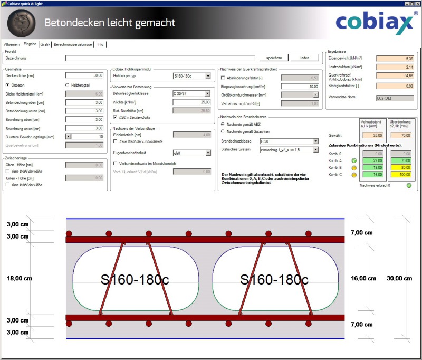Viewport: 422px width, 360px height.
Task: Click the Komb. A Überdeckung green field 70.00
Action: 401,160
